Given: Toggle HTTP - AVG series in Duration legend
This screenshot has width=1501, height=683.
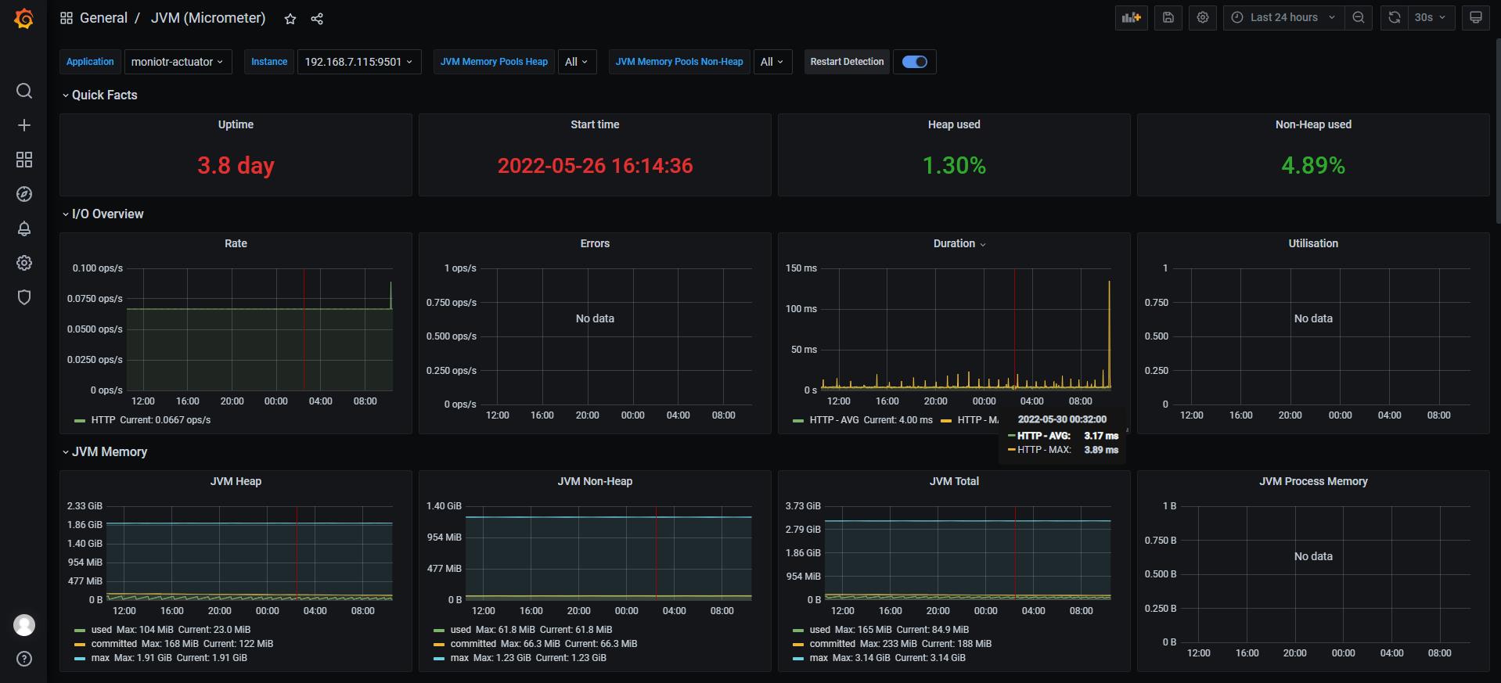Looking at the screenshot, I should [834, 420].
